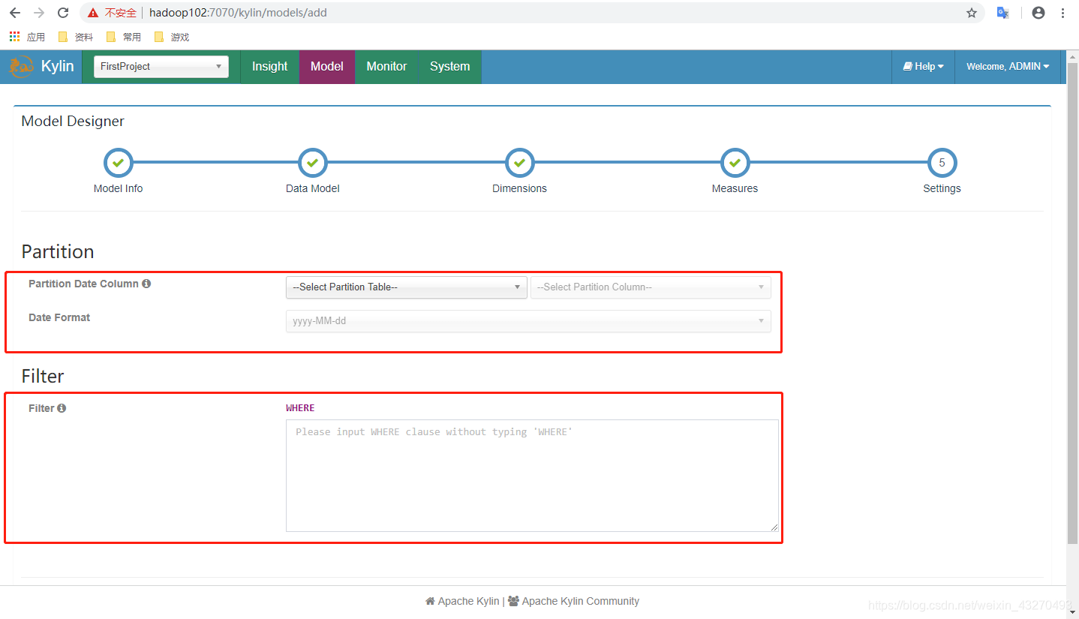Open Select Partition Table dropdown
The height and width of the screenshot is (619, 1079).
coord(407,287)
